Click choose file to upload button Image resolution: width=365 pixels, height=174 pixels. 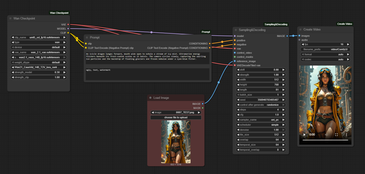(x=176, y=118)
